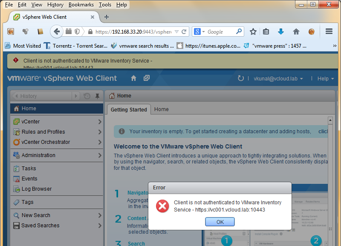Viewport: 341px width, 246px height.
Task: Show more bookmarks overflow chevron
Action: pyautogui.click(x=335, y=46)
